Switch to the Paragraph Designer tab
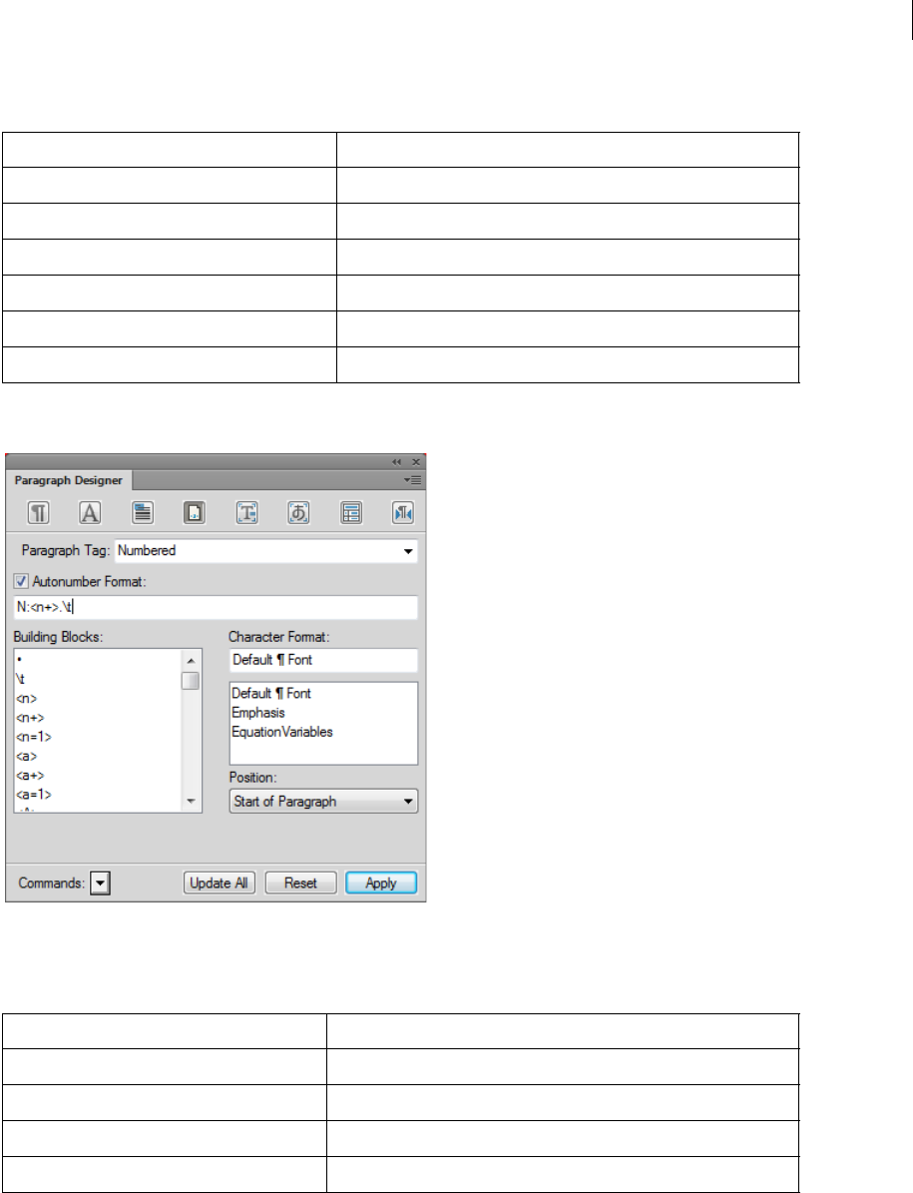 (69, 480)
